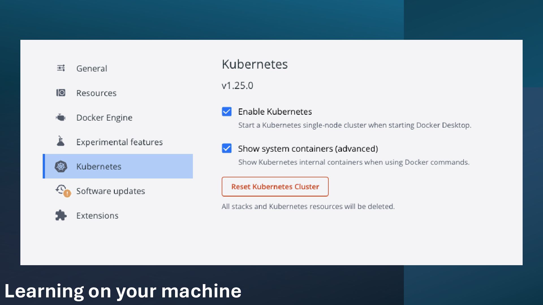Open the General settings section

(92, 68)
